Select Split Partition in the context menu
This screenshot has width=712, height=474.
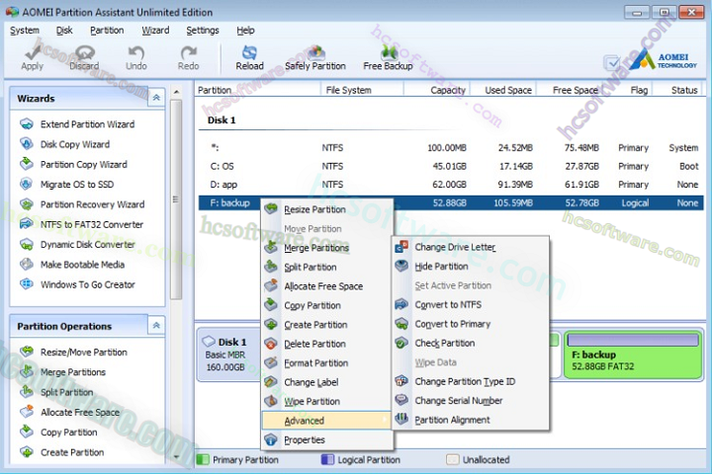click(327, 268)
